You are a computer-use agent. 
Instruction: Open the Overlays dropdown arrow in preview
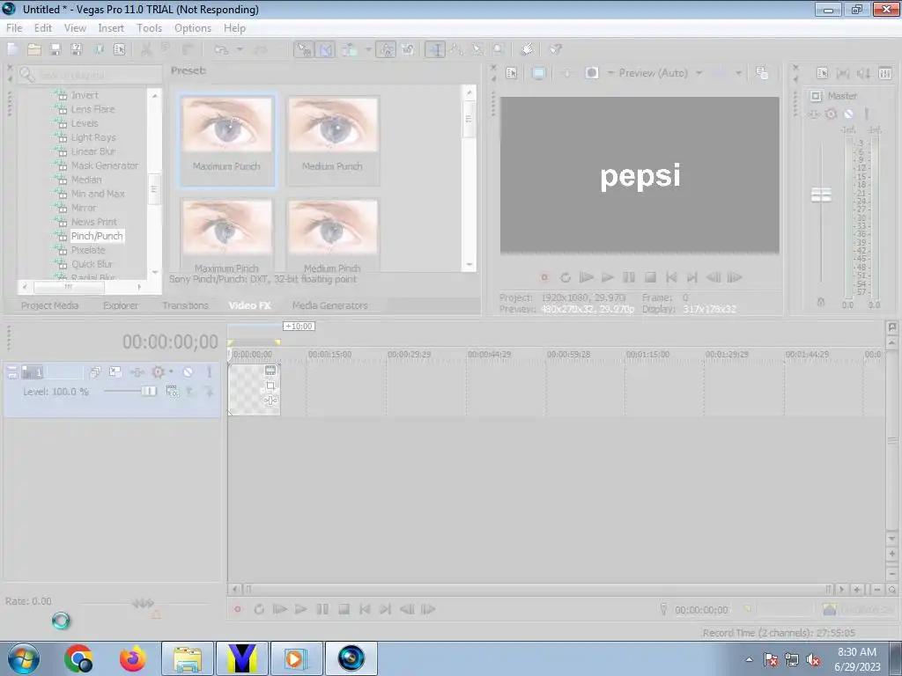(739, 73)
